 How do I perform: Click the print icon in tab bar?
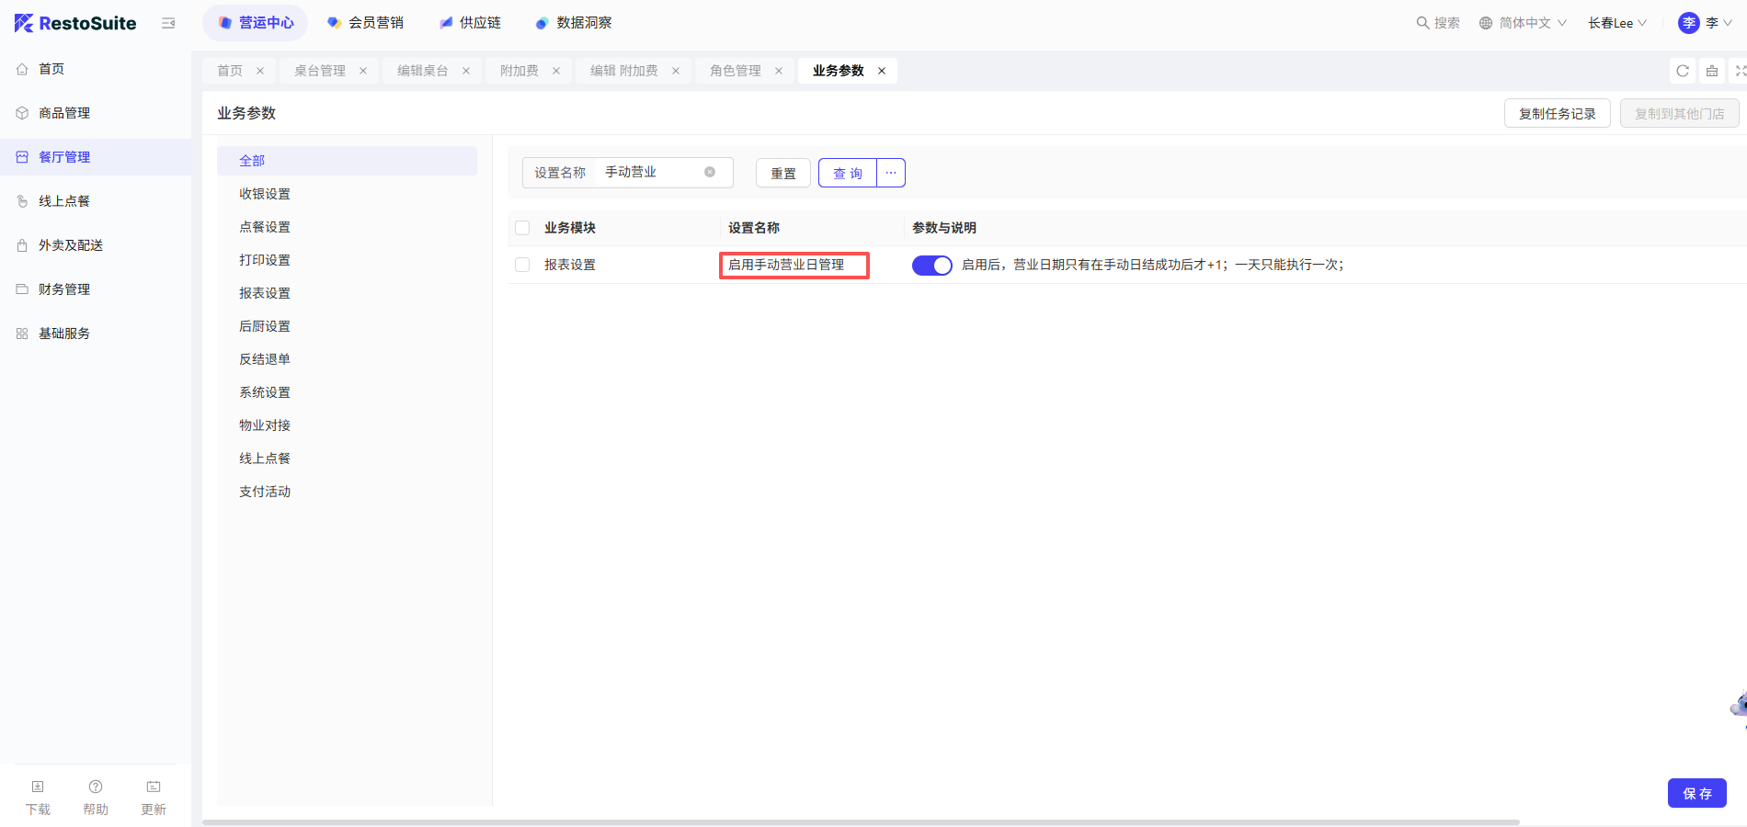pos(1712,71)
